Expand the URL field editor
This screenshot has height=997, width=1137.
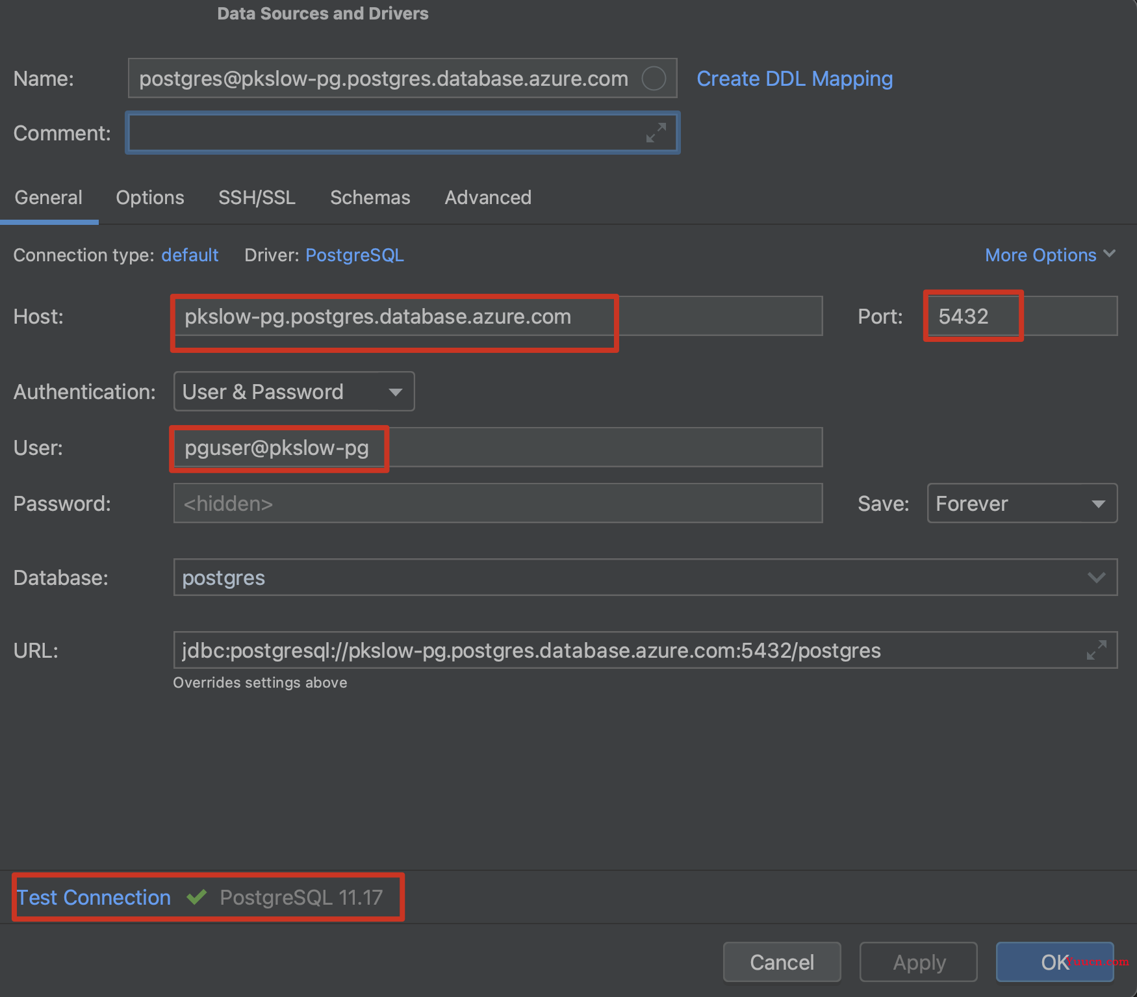pos(1097,650)
